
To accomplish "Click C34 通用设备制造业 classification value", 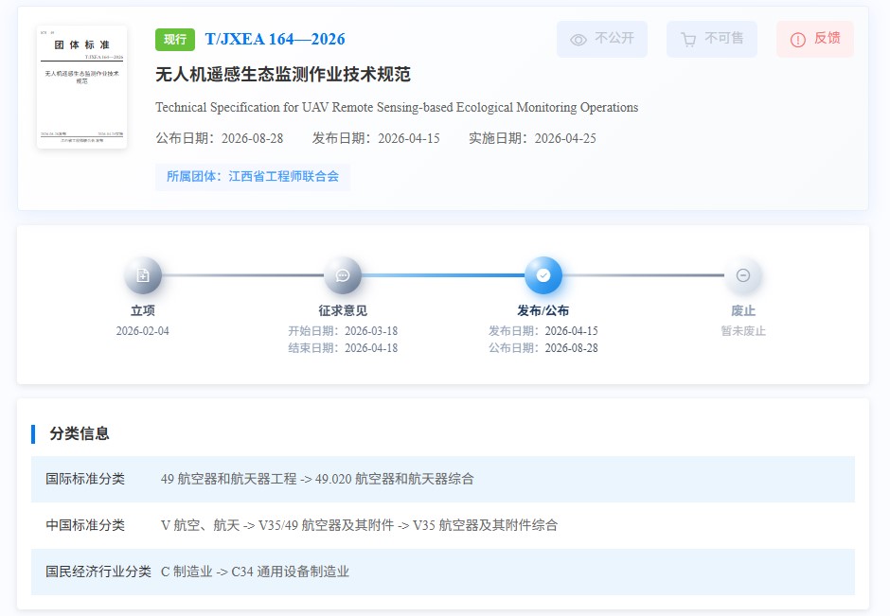I will [x=290, y=572].
